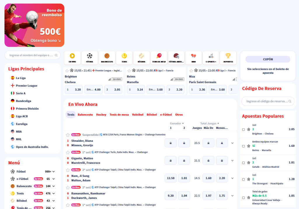
Task: Favorite the Shnaider vs Minnen match star
Action: pyautogui.click(x=68, y=135)
